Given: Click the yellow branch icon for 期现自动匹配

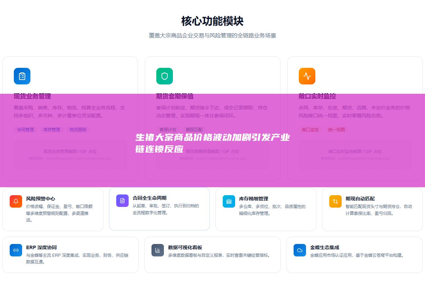Looking at the screenshot, I should 335,201.
